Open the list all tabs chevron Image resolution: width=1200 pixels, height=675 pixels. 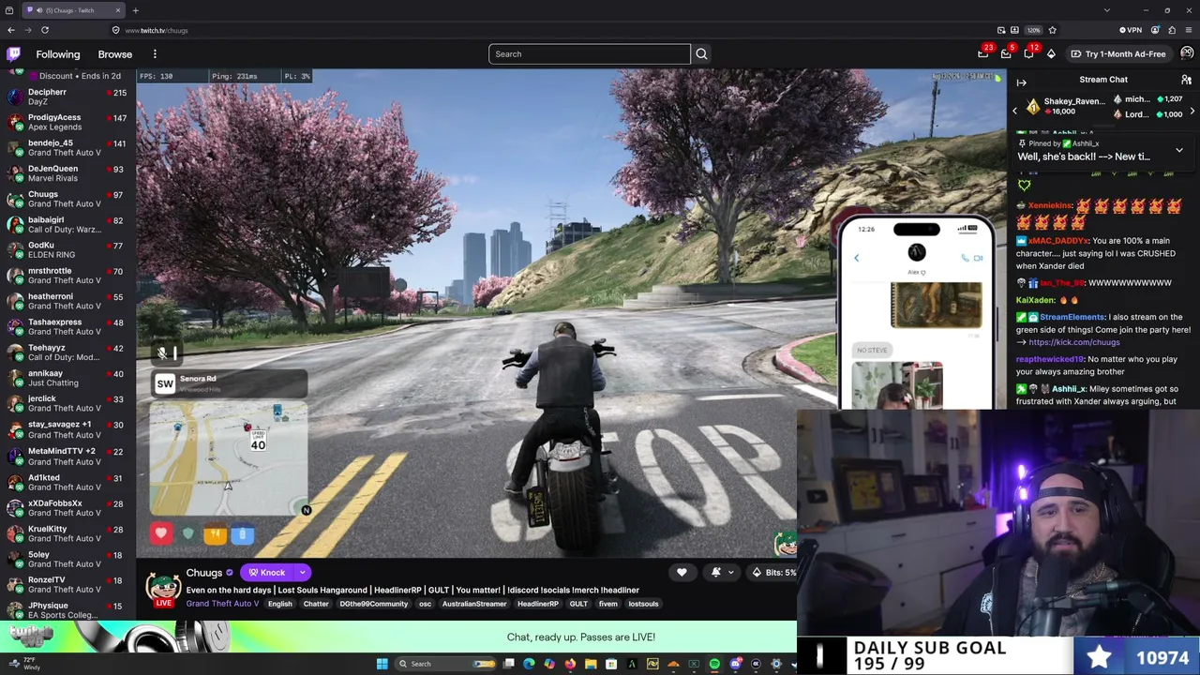pos(1107,10)
